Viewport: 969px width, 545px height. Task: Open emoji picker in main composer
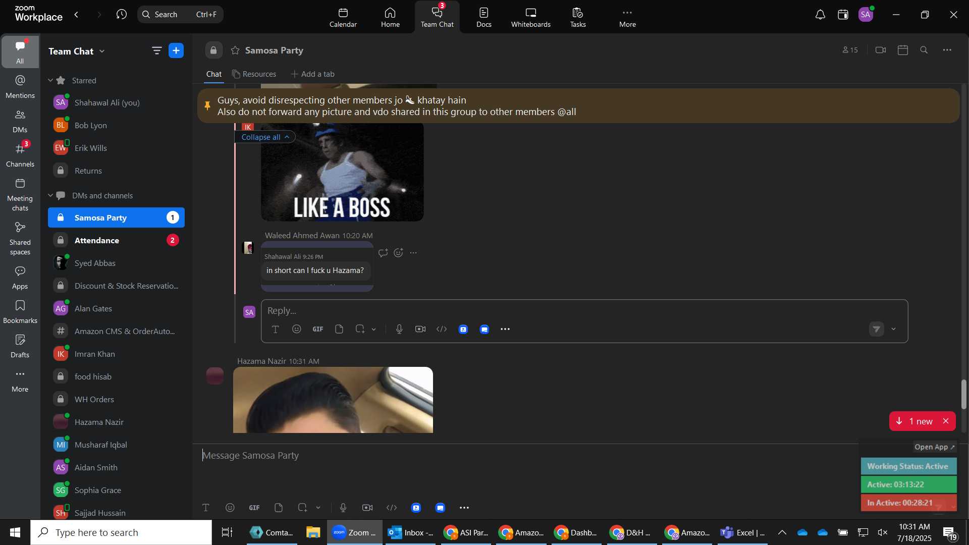pos(230,508)
